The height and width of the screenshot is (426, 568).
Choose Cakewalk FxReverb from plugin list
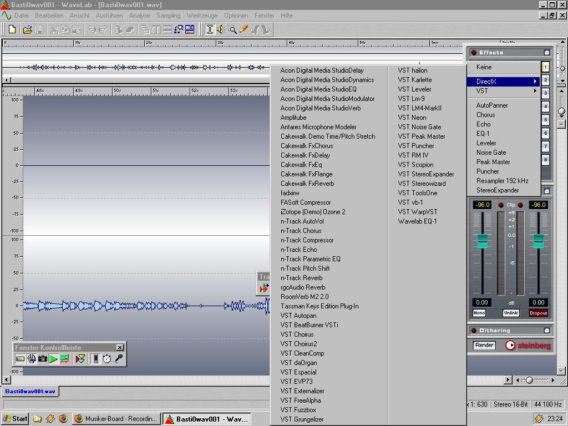pyautogui.click(x=307, y=184)
